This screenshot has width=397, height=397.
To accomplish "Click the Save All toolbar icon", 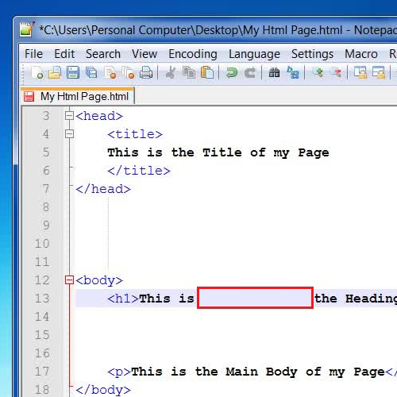I will point(91,72).
